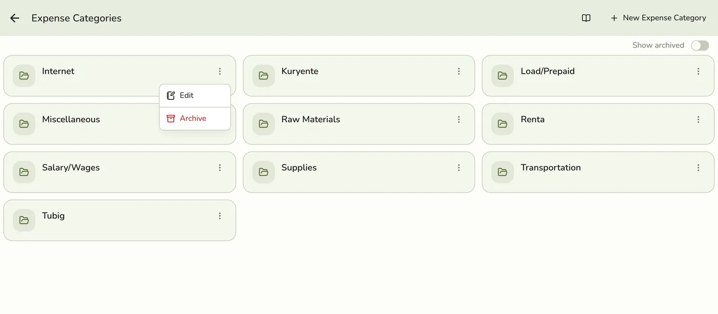Viewport: 718px width, 314px height.
Task: Click the Expense Categories page title
Action: point(76,18)
